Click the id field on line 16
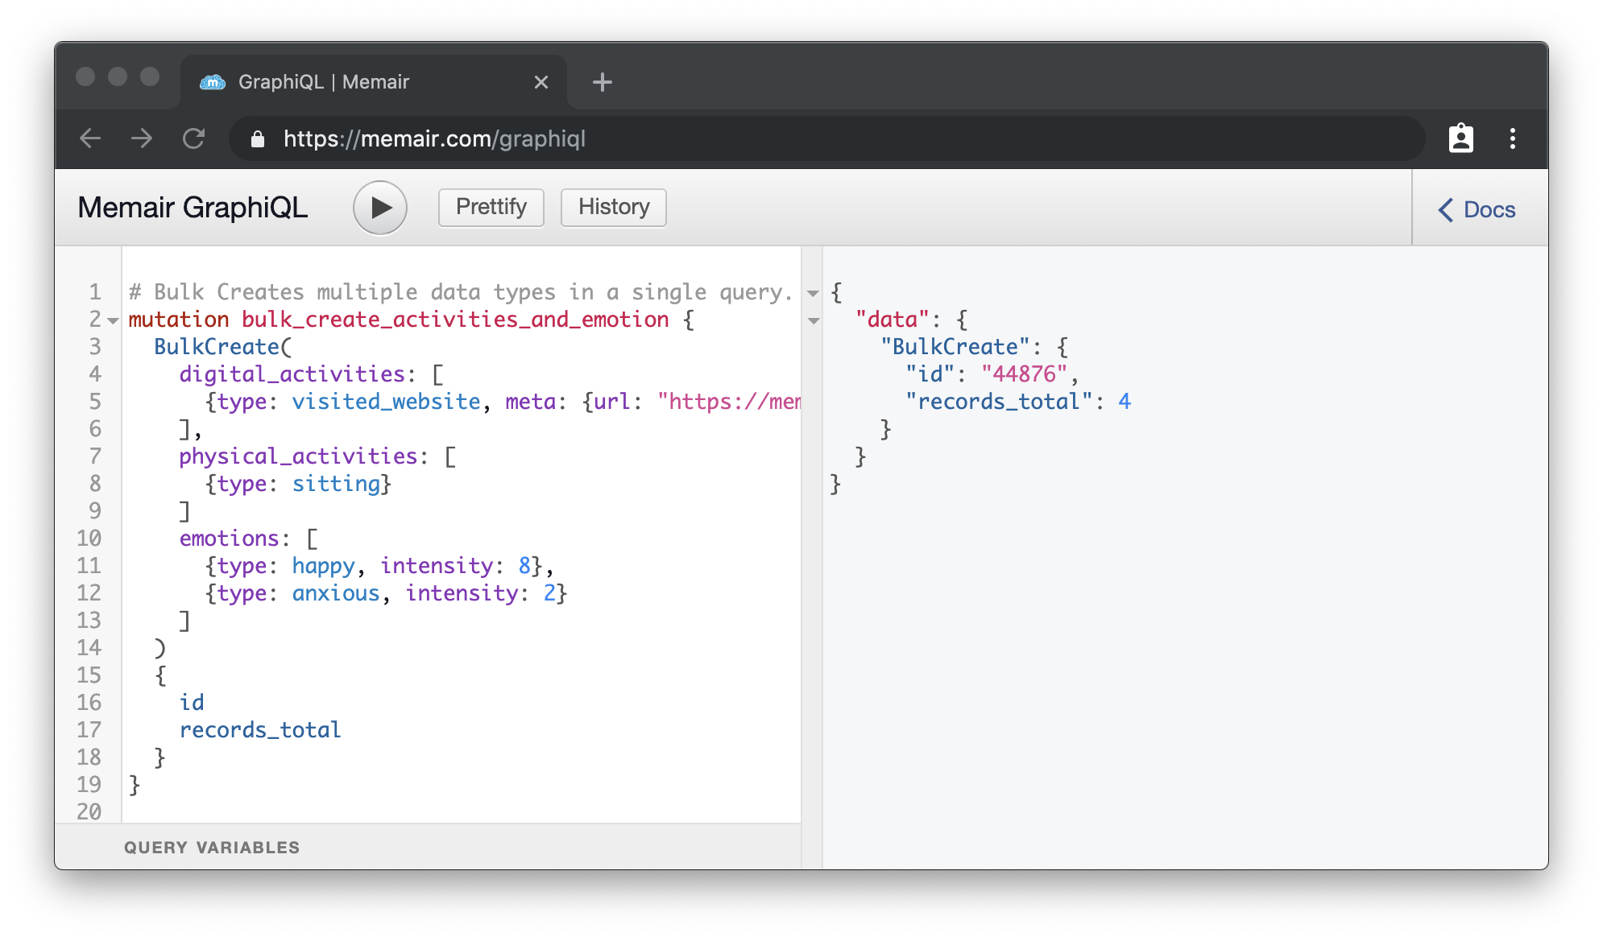The height and width of the screenshot is (937, 1603). click(x=192, y=703)
